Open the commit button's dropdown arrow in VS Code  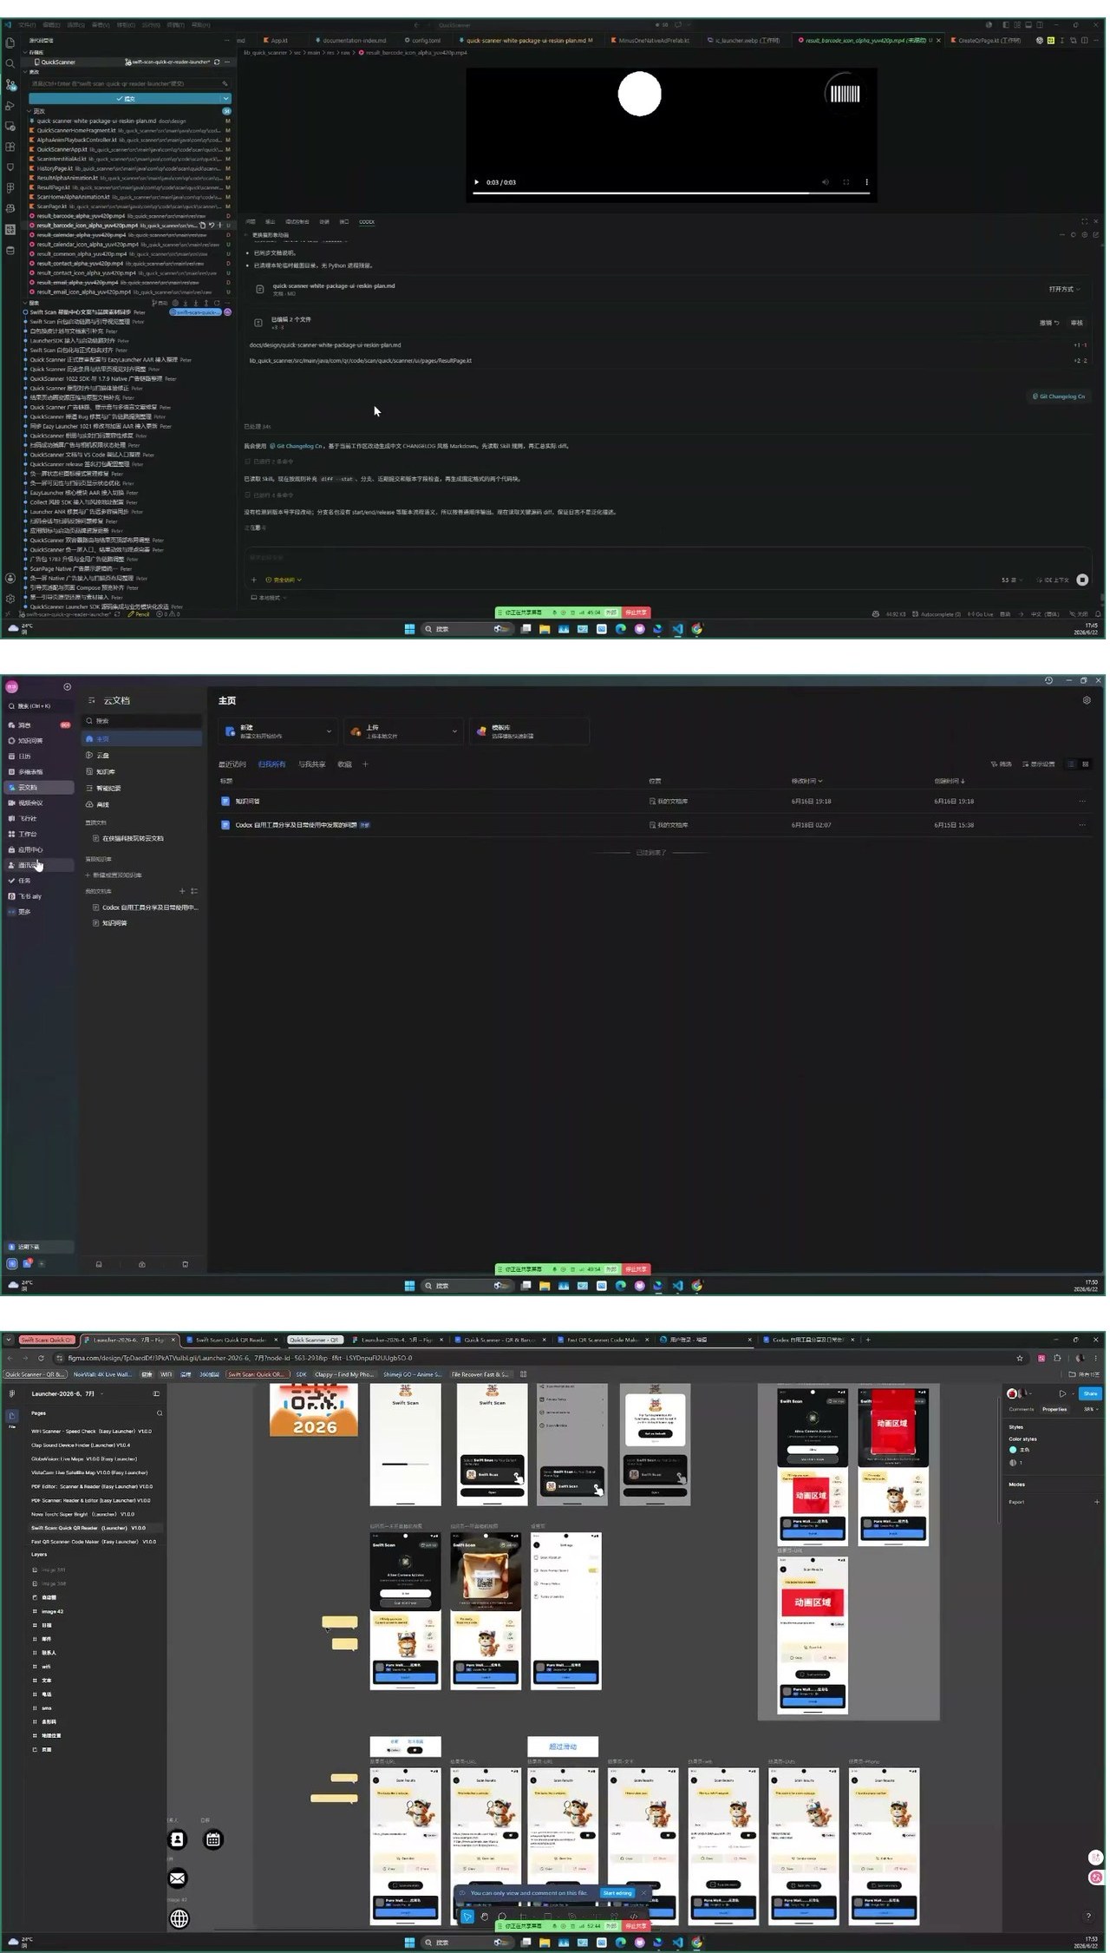coord(226,99)
